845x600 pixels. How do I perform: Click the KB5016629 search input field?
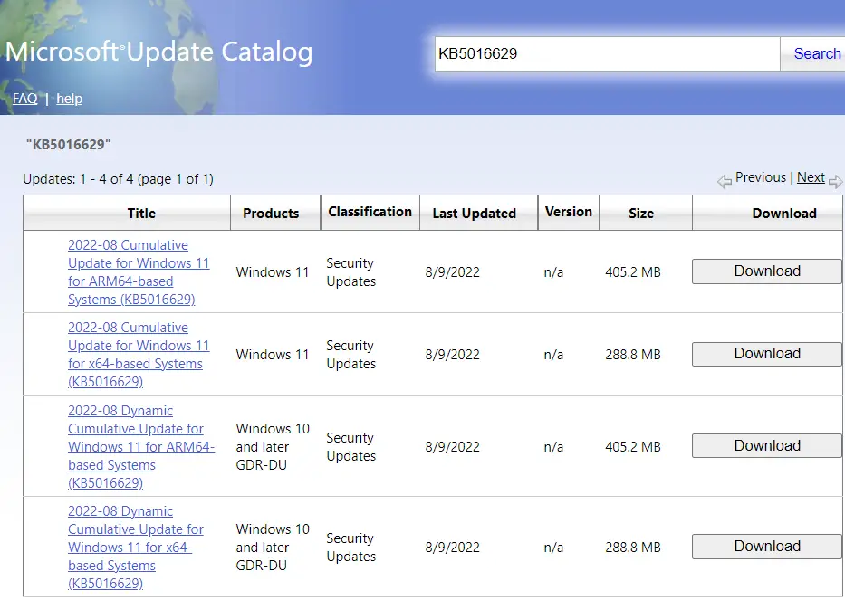click(607, 54)
